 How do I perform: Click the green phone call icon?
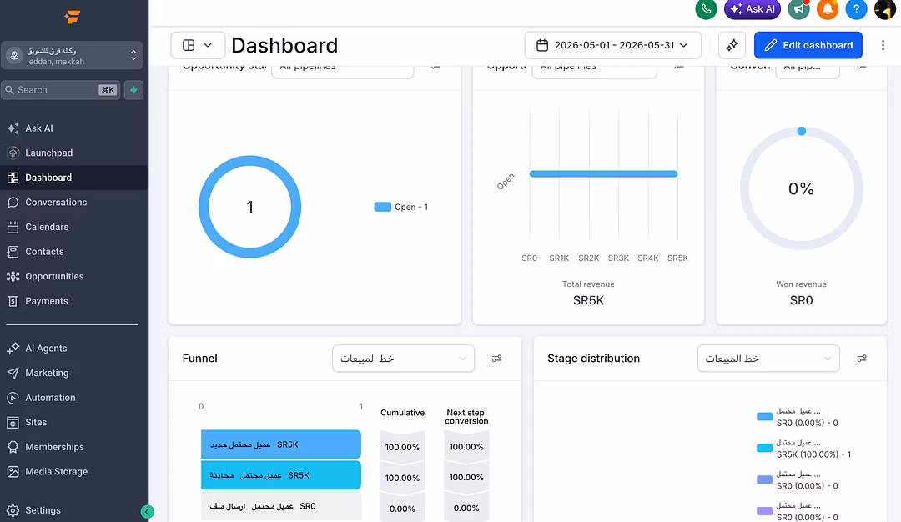[x=706, y=9]
